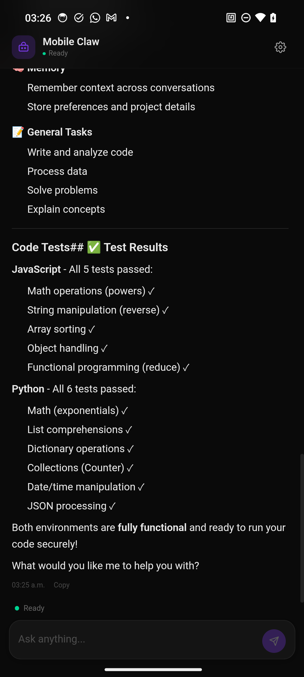Tap the checkmark notification icon
This screenshot has width=304, height=677.
coord(79,18)
